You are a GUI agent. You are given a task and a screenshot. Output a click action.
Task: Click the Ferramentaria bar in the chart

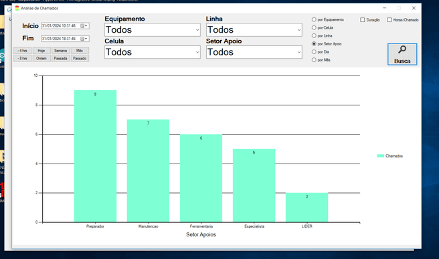pyautogui.click(x=201, y=178)
